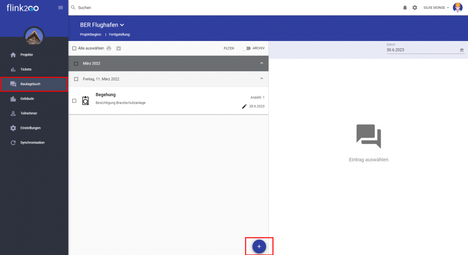Add new entry with plus button

259,246
